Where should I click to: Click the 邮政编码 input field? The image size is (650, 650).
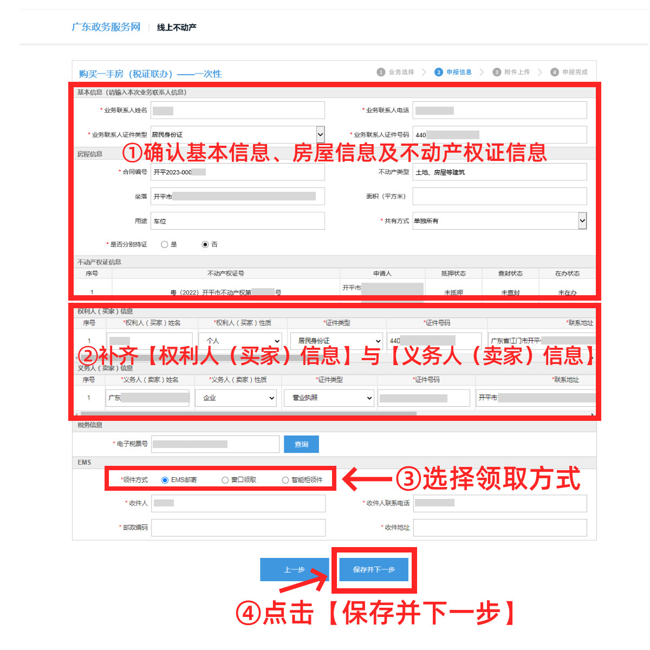(x=238, y=528)
